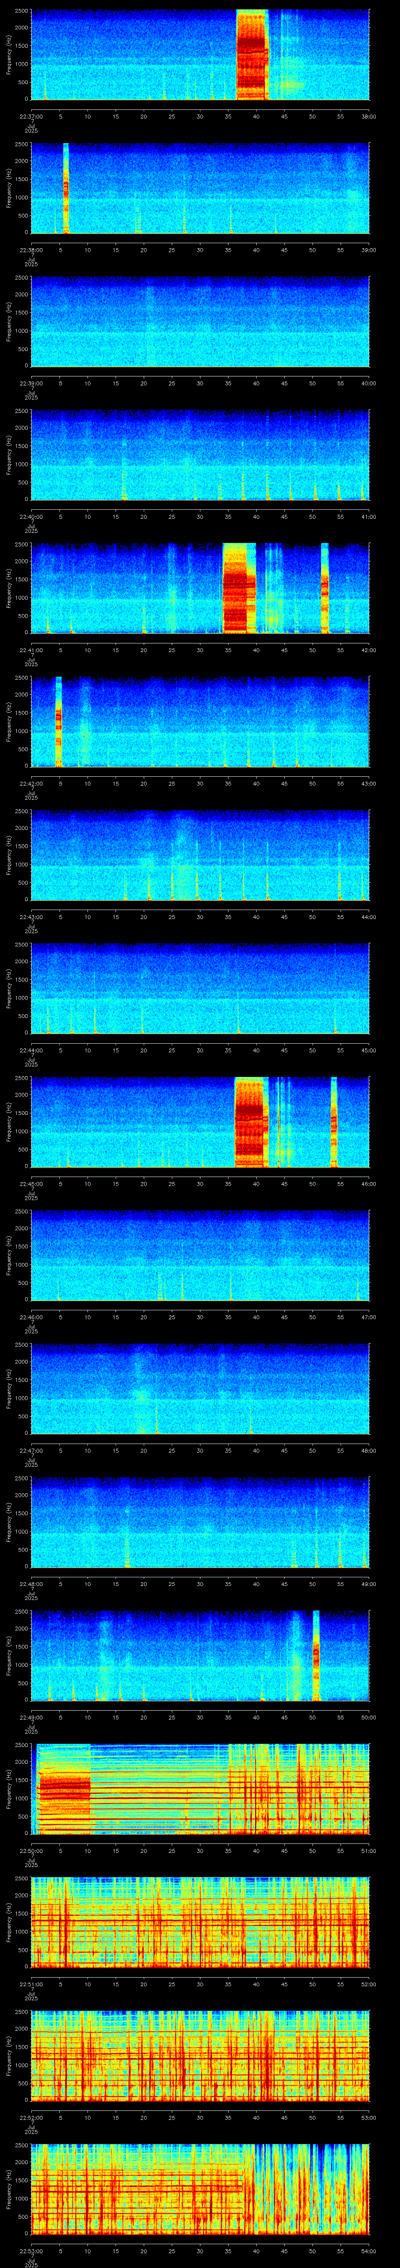400x2268 pixels.
Task: Click the 22:49:00 start time label
Action: pos(31,1717)
